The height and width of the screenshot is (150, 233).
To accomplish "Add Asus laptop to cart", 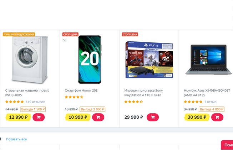I will click(217, 117).
